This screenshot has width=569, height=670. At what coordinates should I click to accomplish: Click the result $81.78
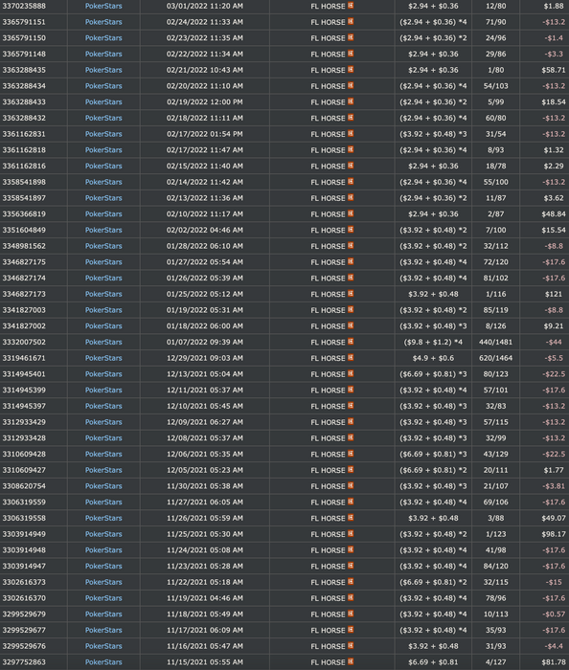(553, 662)
